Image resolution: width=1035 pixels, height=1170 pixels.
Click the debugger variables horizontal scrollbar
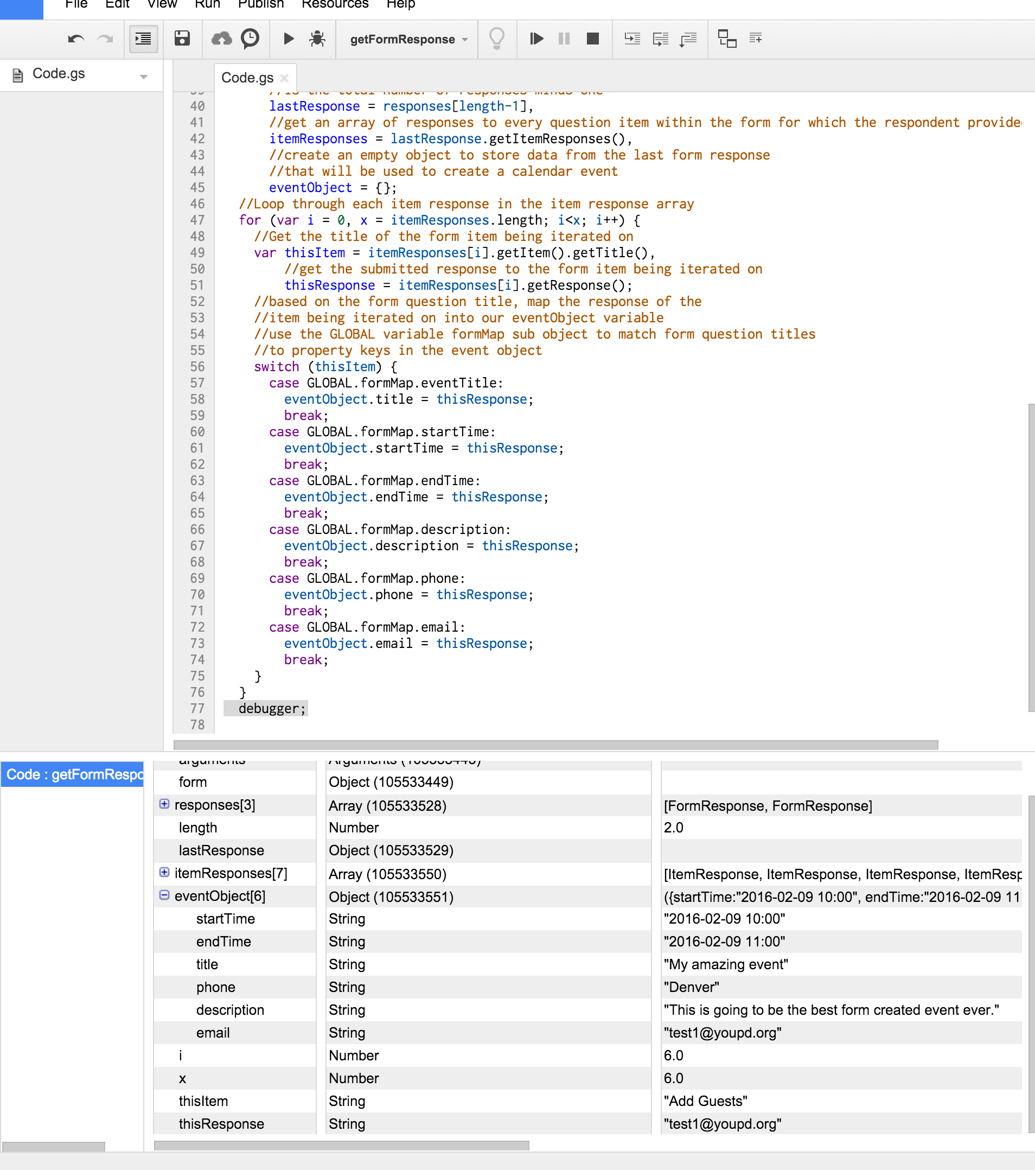click(x=342, y=1145)
